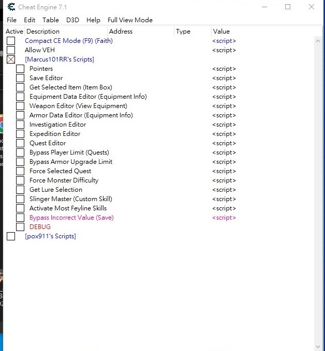Open the Edit menu
Viewport: 325px width, 351px height.
(x=29, y=20)
